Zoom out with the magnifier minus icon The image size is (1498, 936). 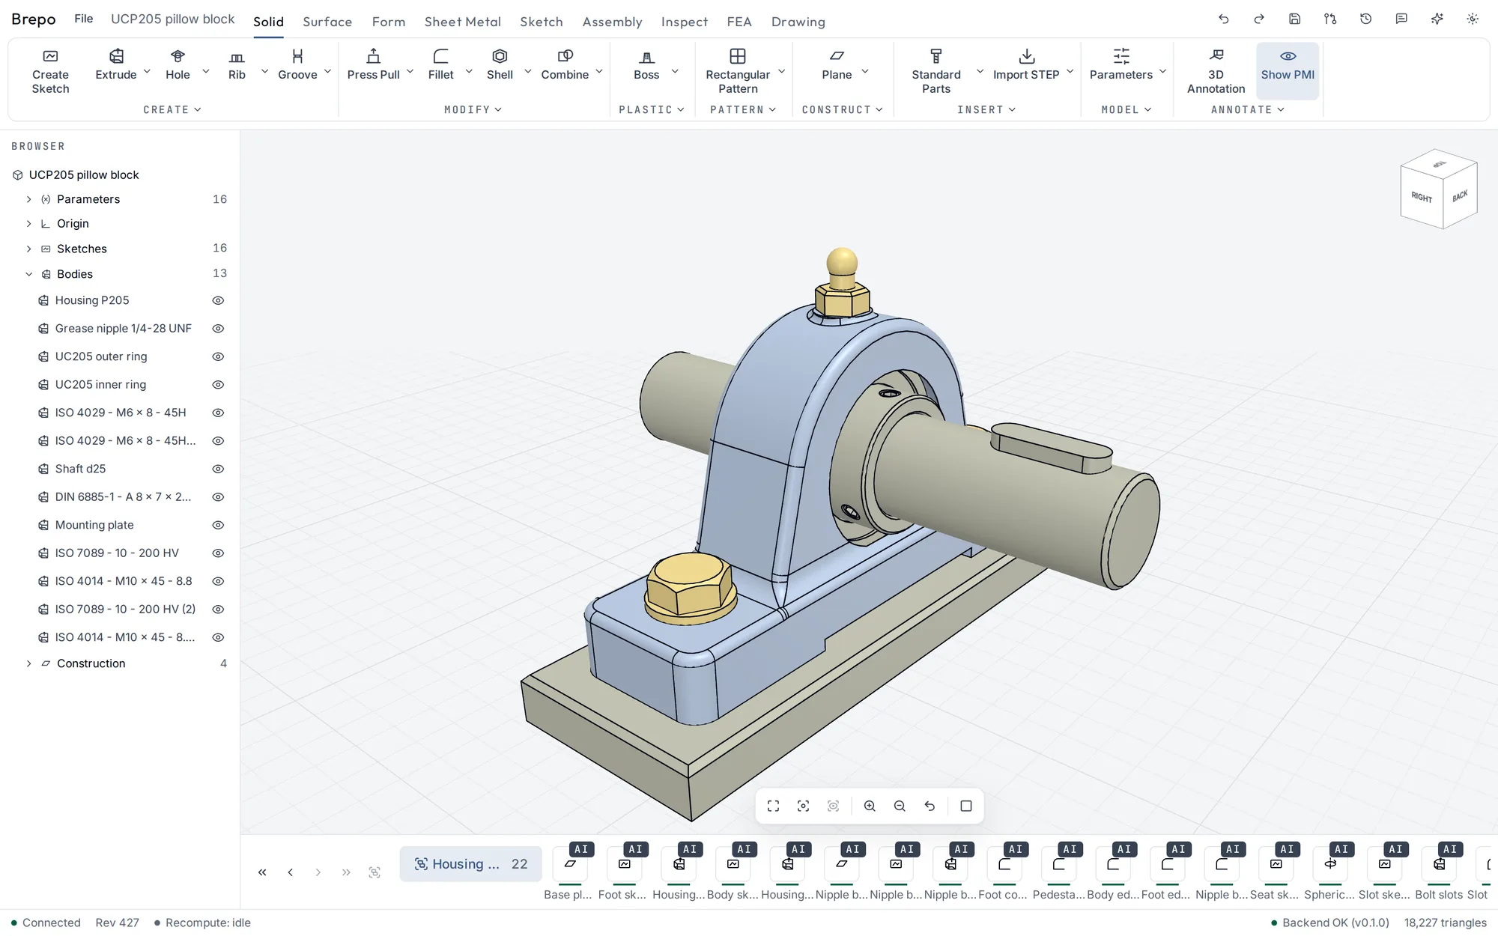click(900, 806)
